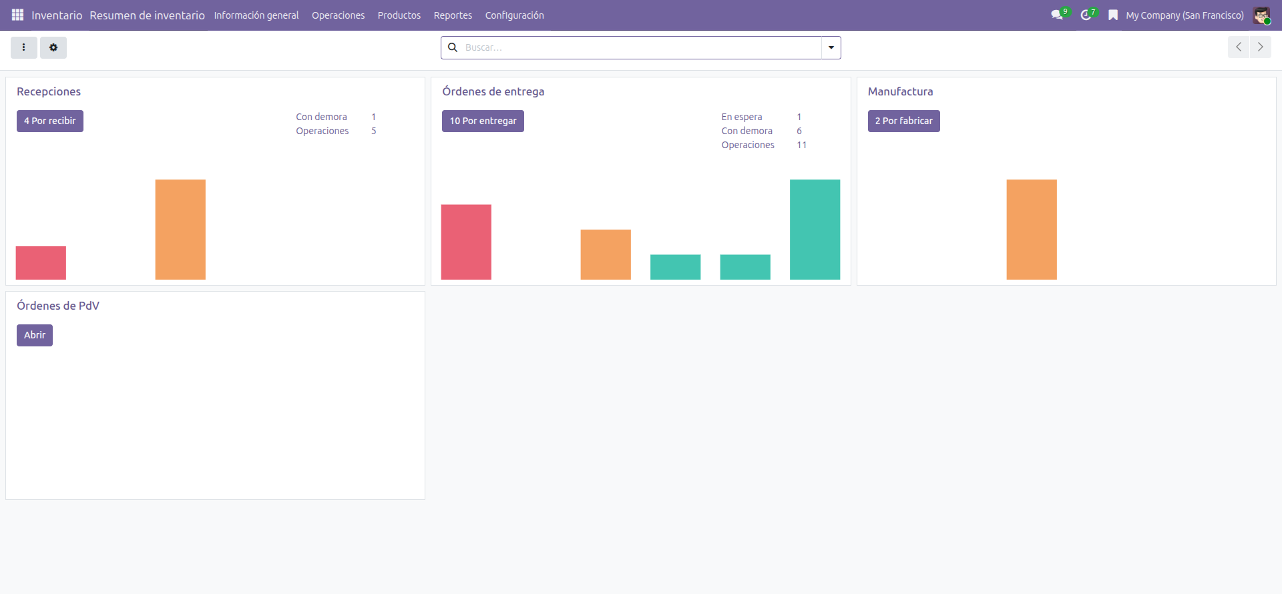Open the activities clock icon
The width and height of the screenshot is (1282, 594).
[x=1086, y=15]
